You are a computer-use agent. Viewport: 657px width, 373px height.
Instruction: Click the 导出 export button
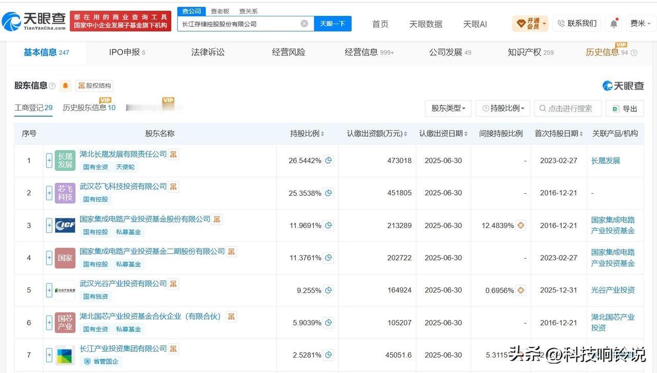click(625, 108)
